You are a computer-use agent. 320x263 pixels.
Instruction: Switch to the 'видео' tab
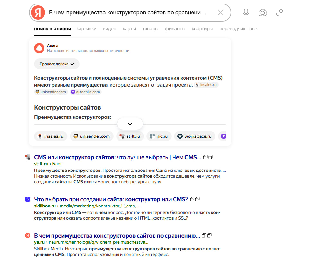click(x=109, y=29)
